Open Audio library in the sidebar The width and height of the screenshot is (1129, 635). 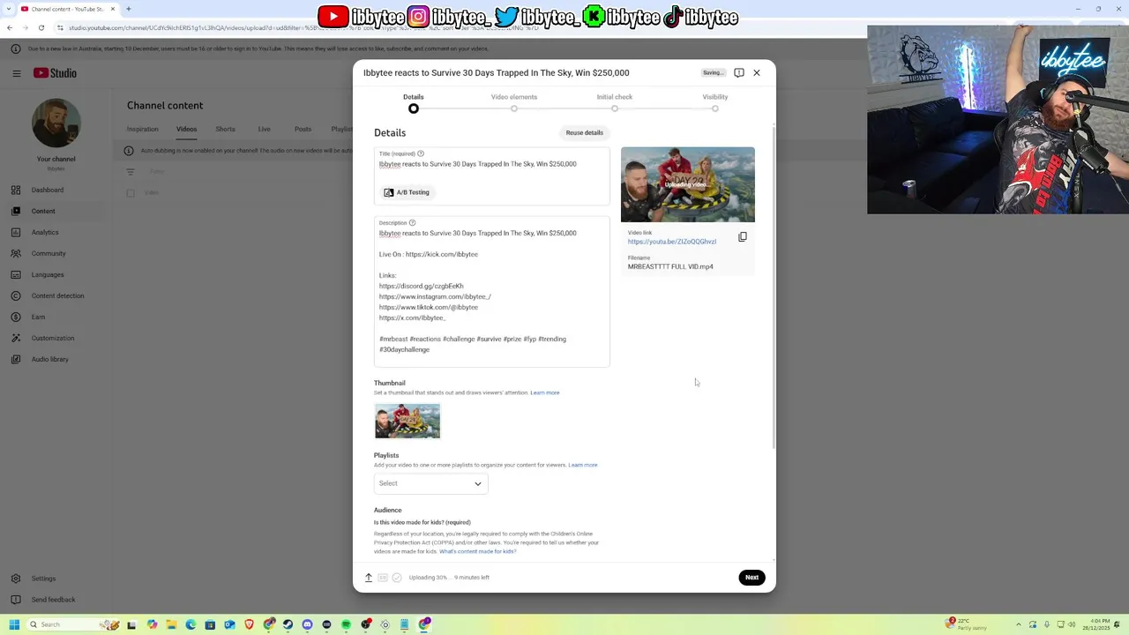pyautogui.click(x=49, y=359)
